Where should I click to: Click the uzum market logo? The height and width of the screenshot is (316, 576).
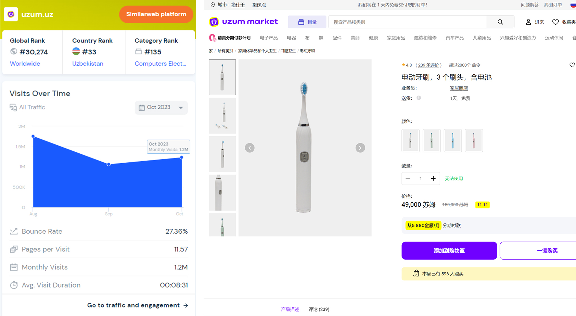[243, 22]
